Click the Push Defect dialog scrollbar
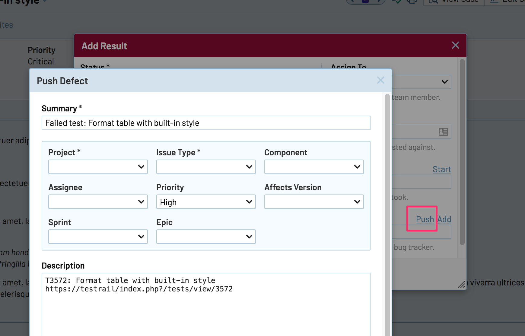Viewport: 525px width, 336px height. tap(387, 211)
